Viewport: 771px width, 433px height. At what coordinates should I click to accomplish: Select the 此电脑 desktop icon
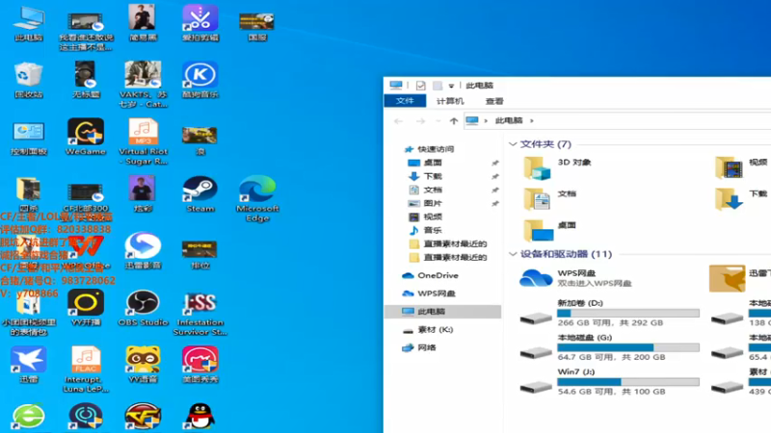pos(29,23)
